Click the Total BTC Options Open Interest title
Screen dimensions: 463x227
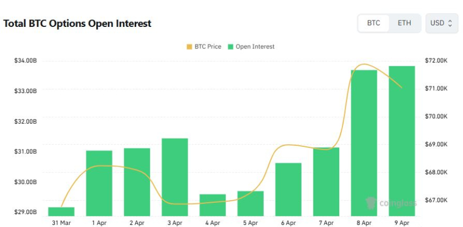[x=77, y=24]
